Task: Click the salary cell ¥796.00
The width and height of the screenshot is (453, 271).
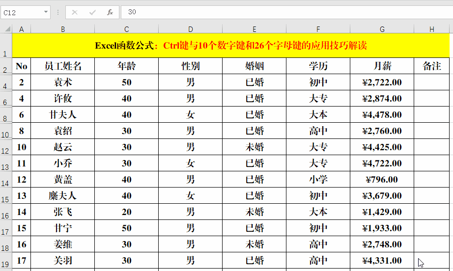Action: click(382, 179)
